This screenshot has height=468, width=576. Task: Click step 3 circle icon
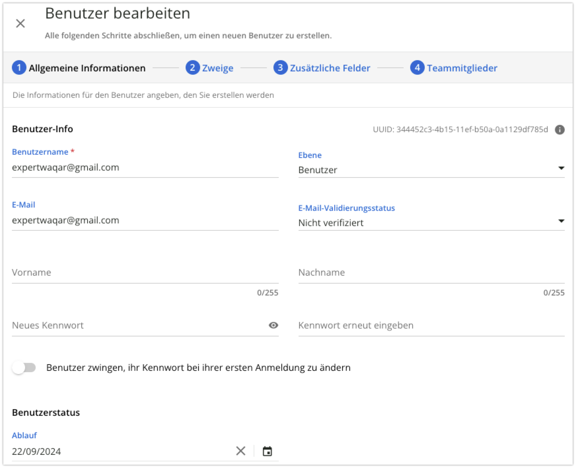pos(280,68)
